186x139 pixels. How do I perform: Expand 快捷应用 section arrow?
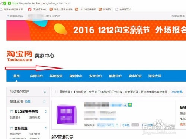point(44,102)
